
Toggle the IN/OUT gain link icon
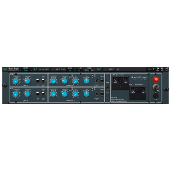(43, 69)
